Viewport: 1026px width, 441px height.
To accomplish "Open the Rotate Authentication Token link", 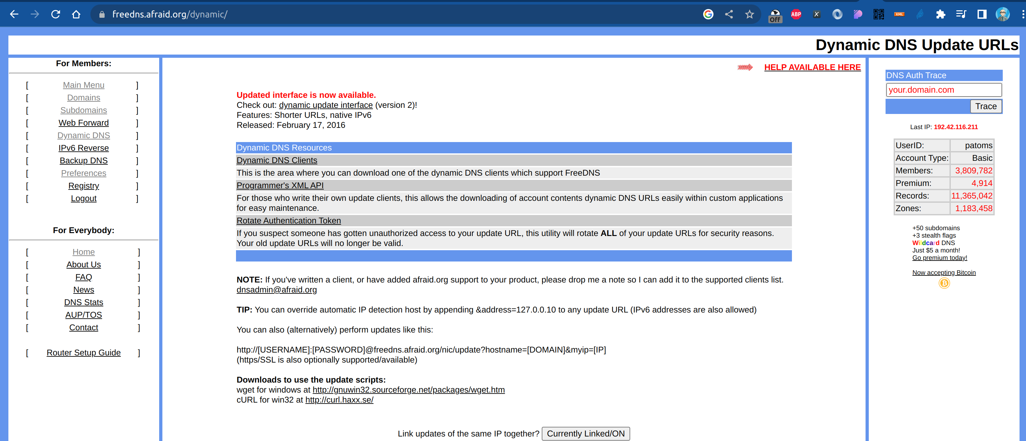I will 289,221.
